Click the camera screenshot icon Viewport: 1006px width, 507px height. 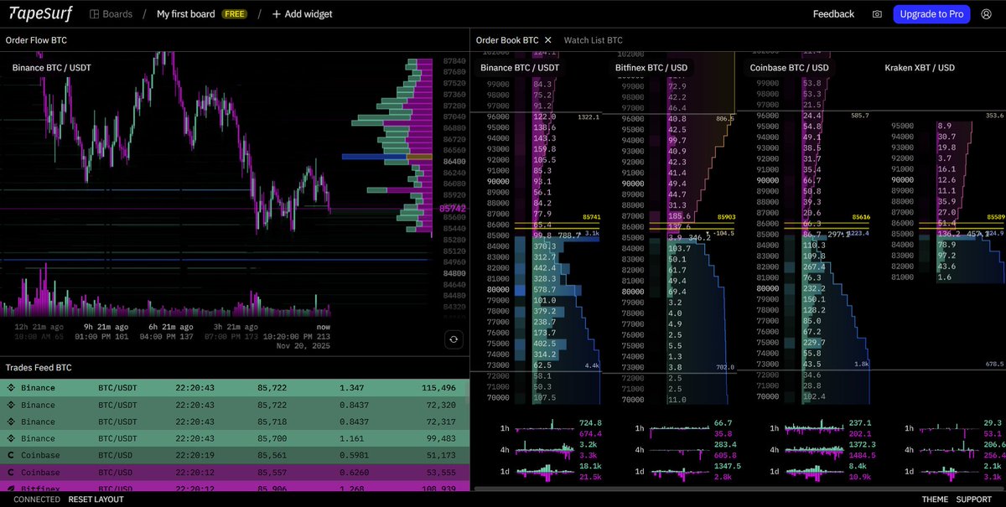point(877,14)
